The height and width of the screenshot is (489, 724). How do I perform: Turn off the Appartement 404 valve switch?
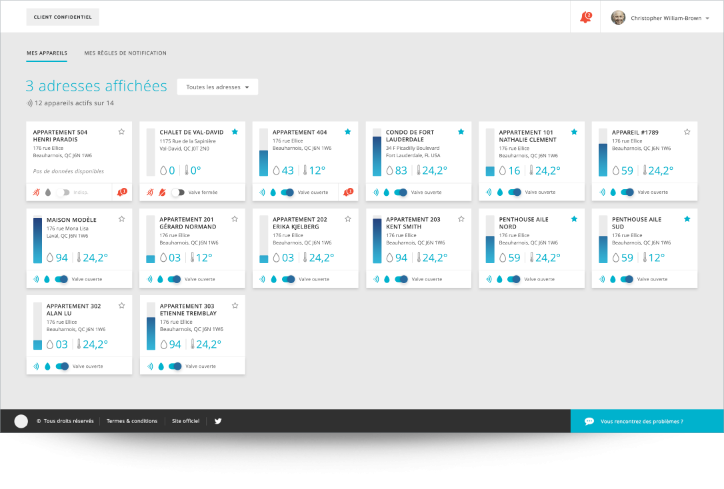coord(287,192)
